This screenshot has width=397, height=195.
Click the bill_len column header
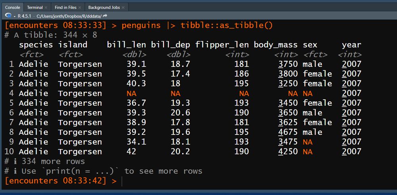tap(126, 45)
